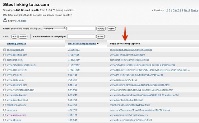The width and height of the screenshot is (199, 123).
Task: Save selection to campaign
Action: 100,36
